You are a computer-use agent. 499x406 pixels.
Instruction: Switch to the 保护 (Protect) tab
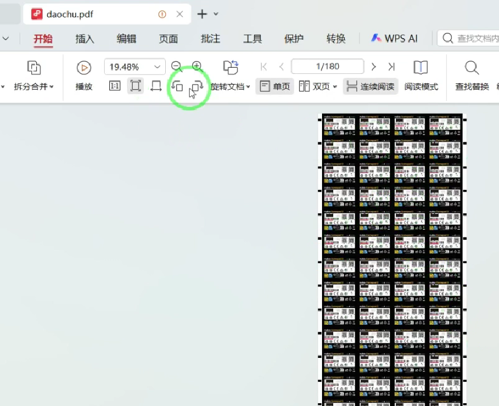[293, 39]
